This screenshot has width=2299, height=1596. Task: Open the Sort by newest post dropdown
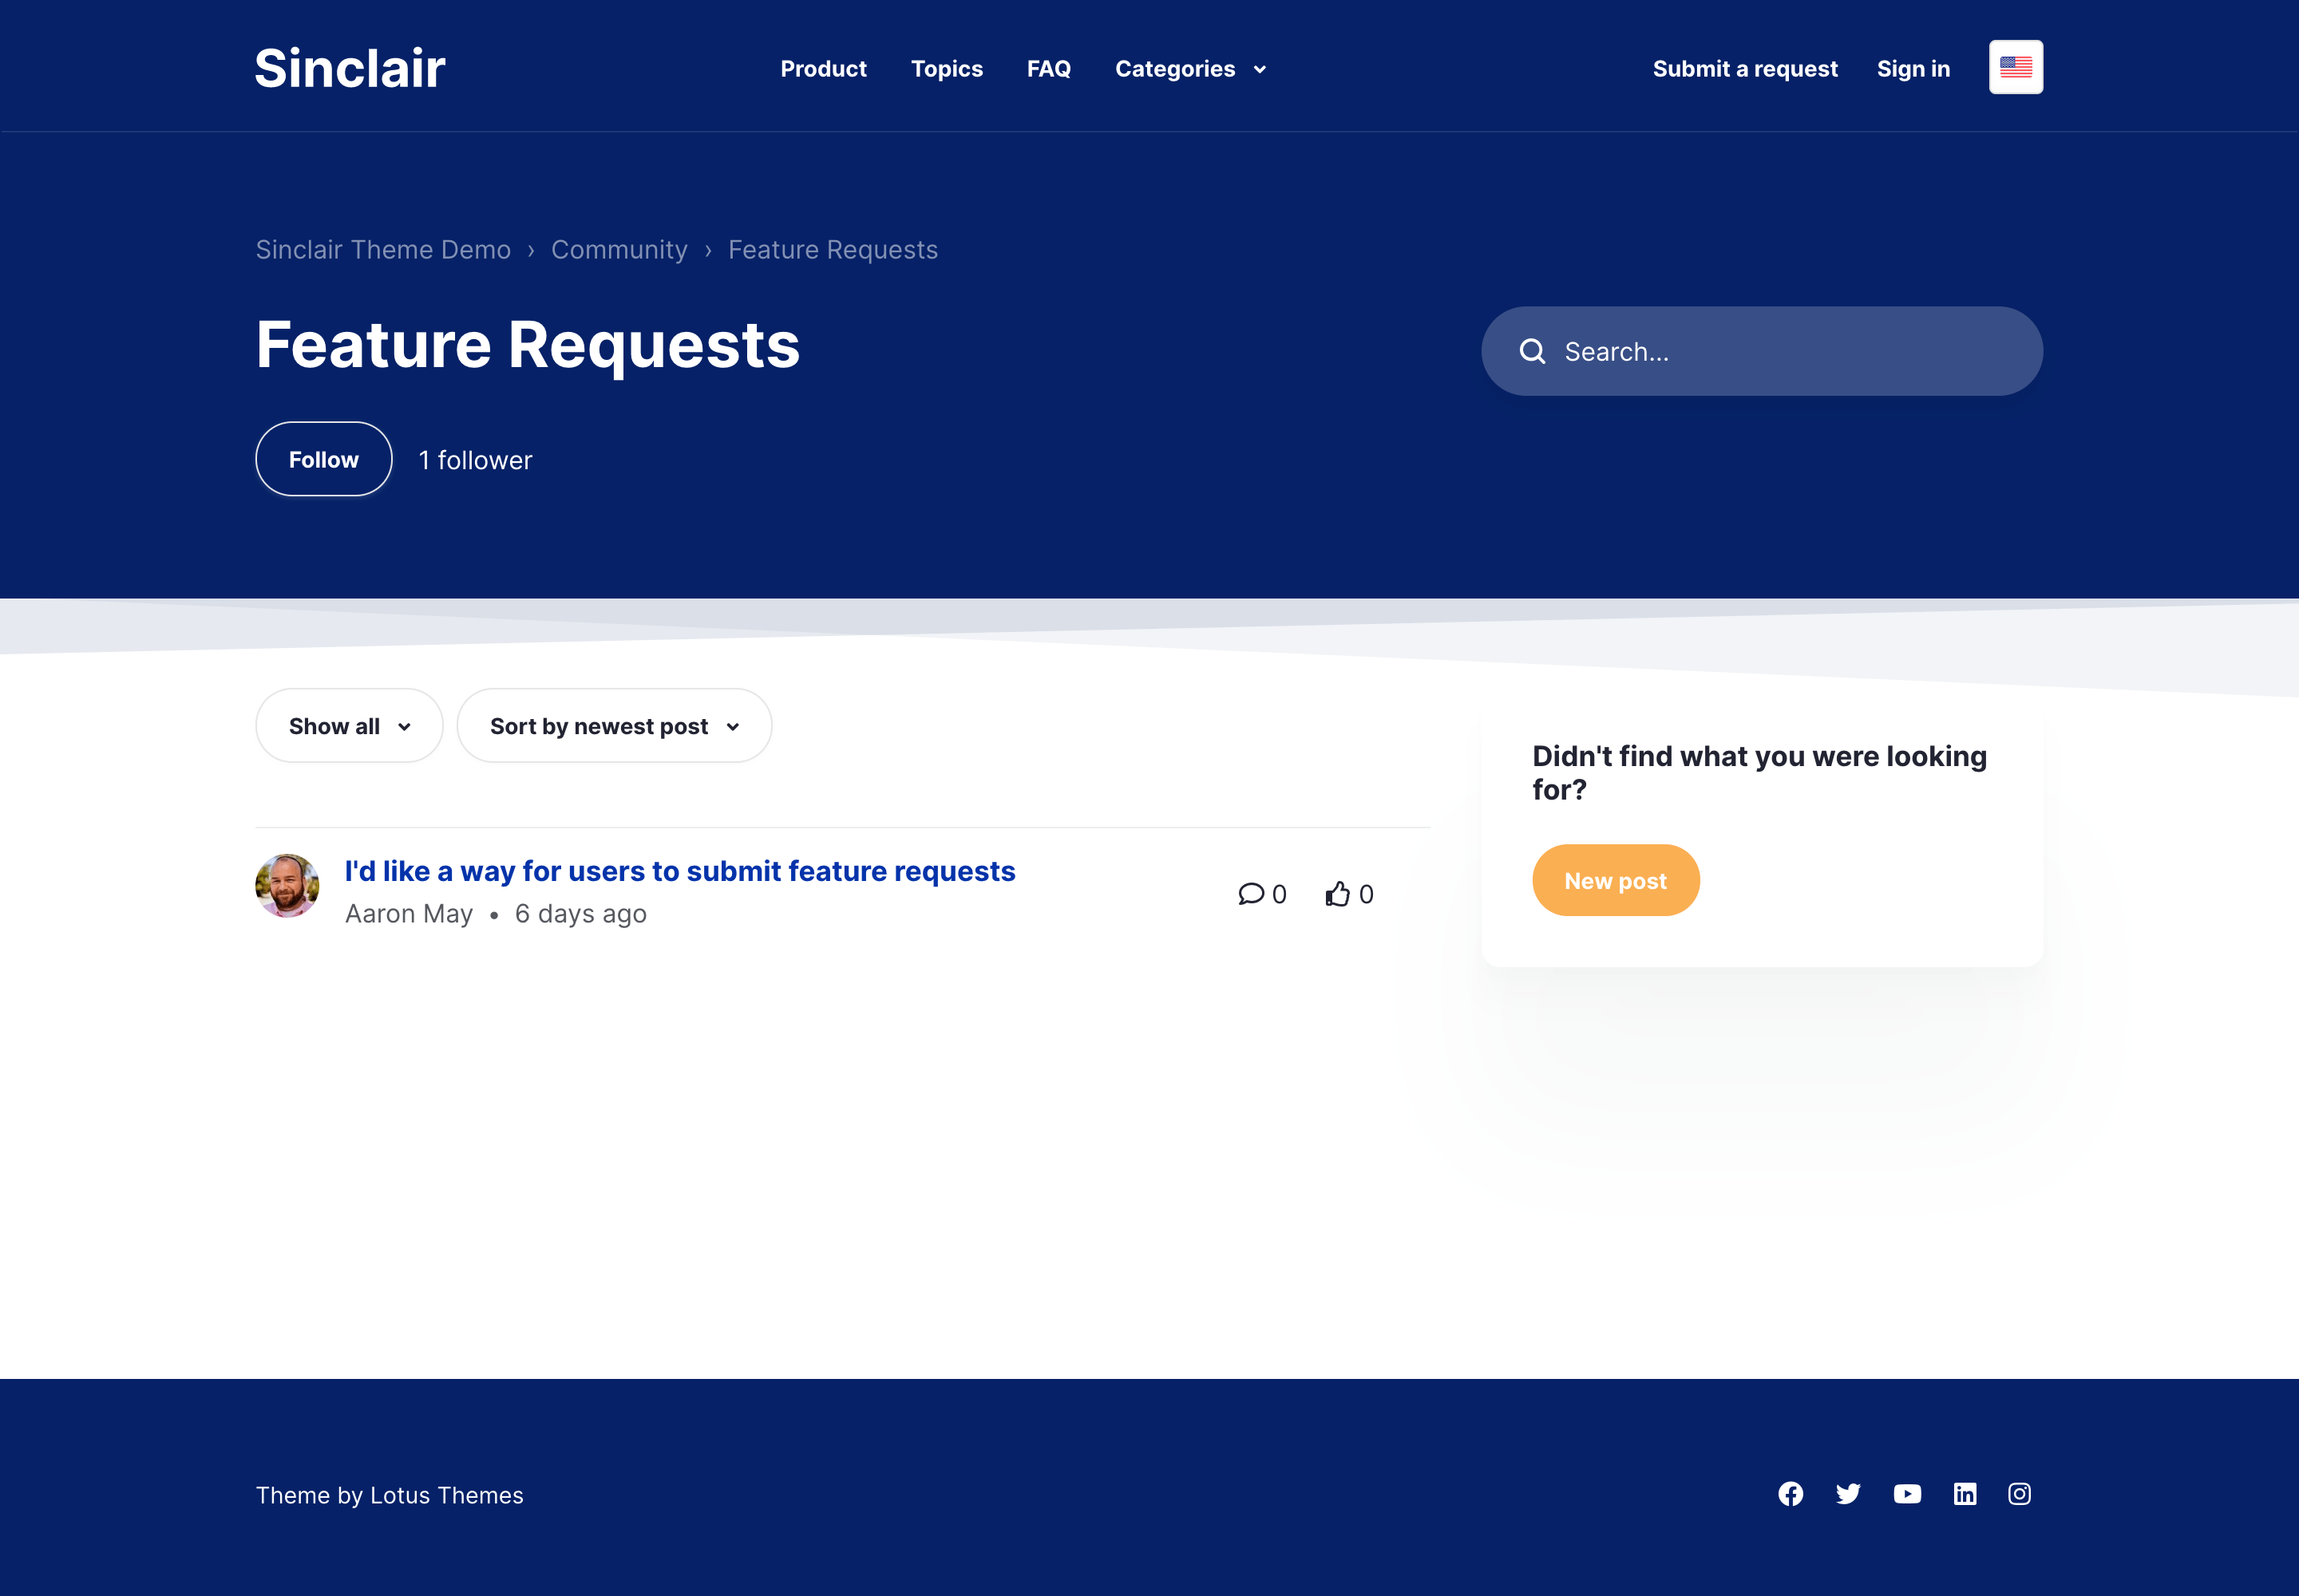pos(613,725)
